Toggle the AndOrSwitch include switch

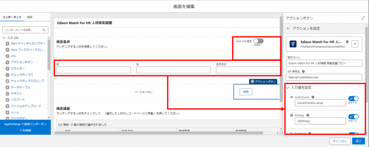[353, 98]
